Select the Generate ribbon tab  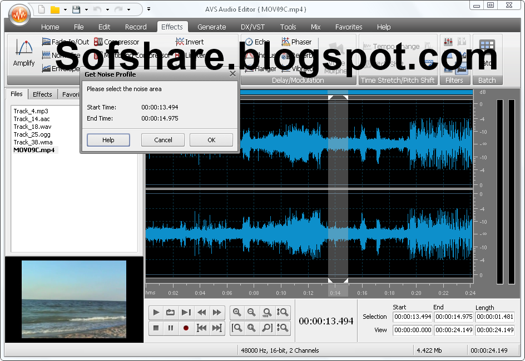click(x=211, y=27)
